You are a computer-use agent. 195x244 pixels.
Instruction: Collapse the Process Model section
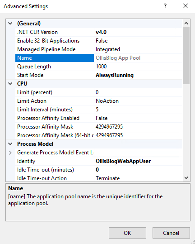10,144
